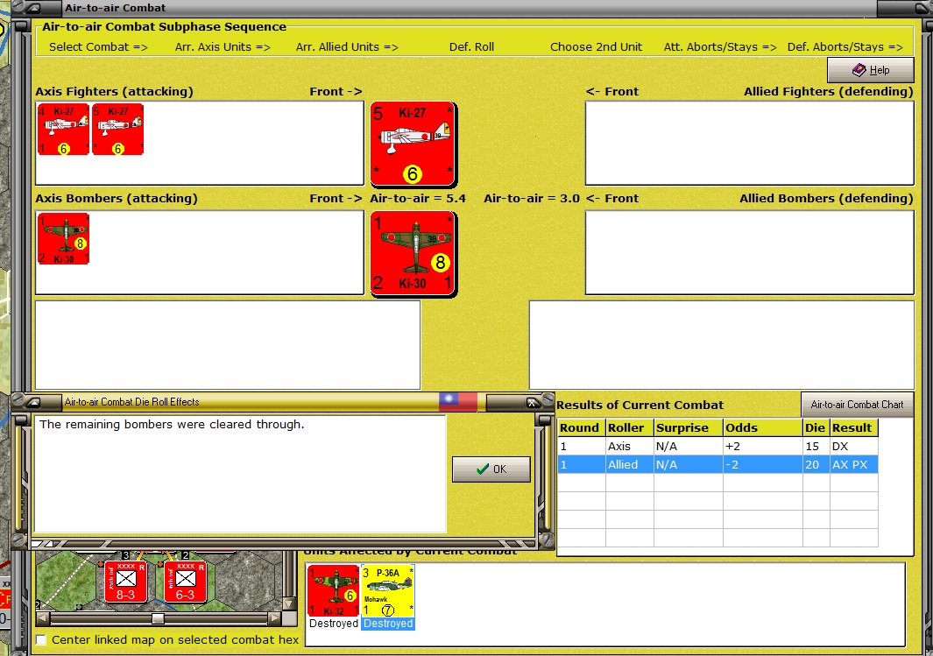This screenshot has height=656, width=933.
Task: Click the Destroyed label under Ki-32
Action: coord(334,624)
